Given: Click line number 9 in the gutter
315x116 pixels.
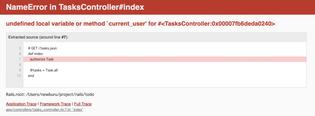Looking at the screenshot, I should pyautogui.click(x=20, y=70).
